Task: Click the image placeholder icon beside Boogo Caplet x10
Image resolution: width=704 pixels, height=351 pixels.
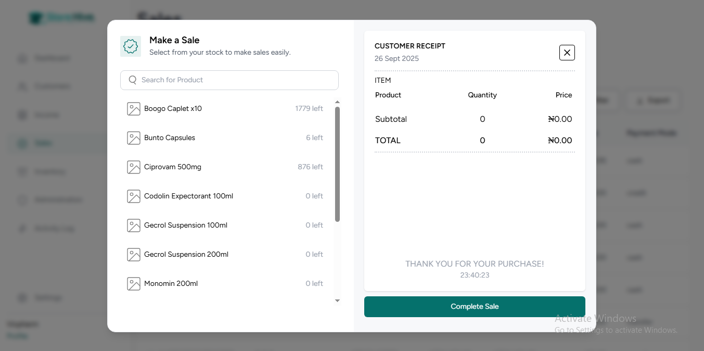Action: 134,108
